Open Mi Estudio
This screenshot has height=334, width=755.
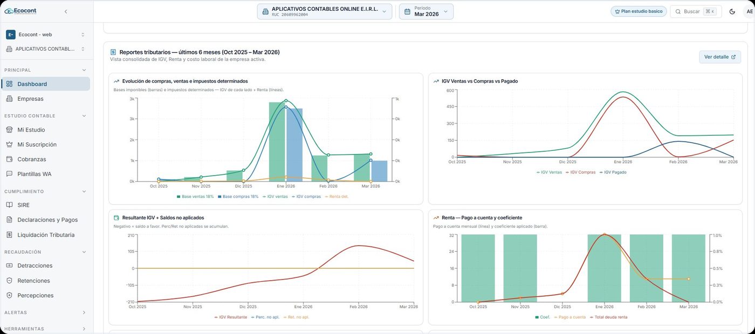click(x=46, y=130)
